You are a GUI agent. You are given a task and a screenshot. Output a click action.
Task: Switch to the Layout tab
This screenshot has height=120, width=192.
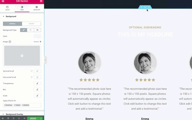coord(7,8)
